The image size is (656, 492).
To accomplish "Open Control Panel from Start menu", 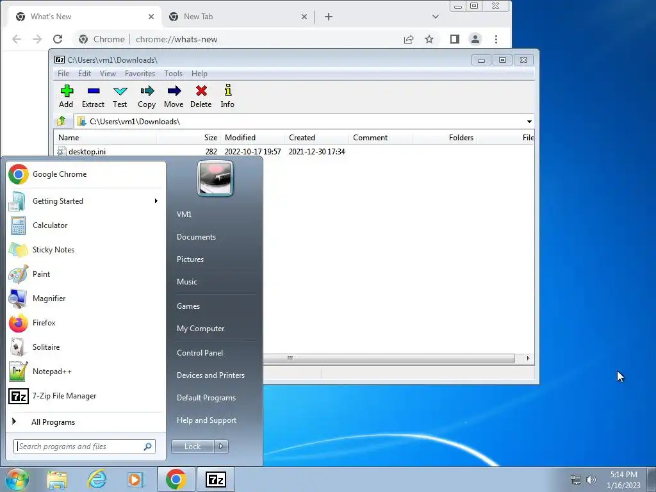I will point(200,353).
